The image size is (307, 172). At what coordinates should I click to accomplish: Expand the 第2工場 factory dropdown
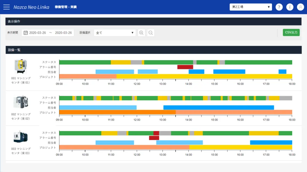[251, 7]
